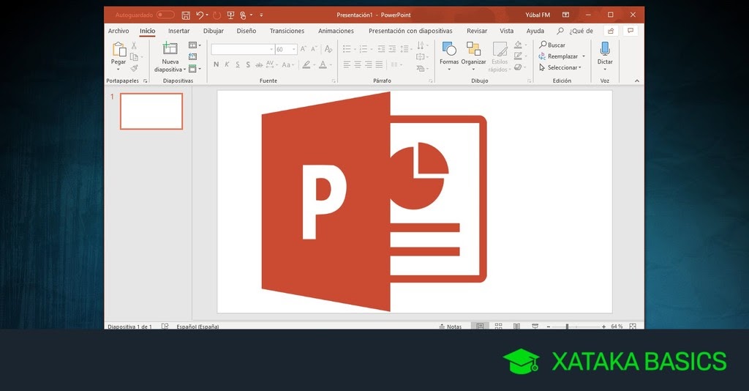Image resolution: width=749 pixels, height=391 pixels.
Task: Switch to the Insertar tab
Action: 178,31
